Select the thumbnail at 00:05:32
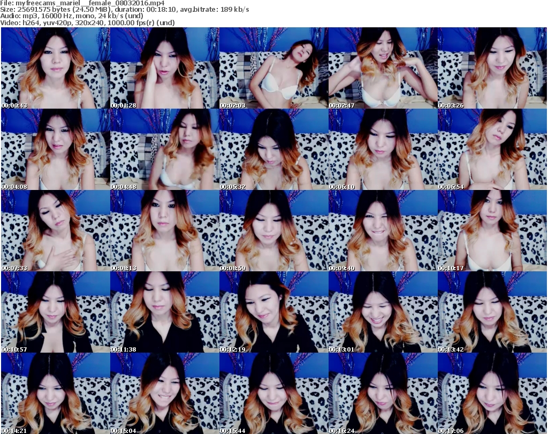Screen dimensions: 548x434 tap(273, 149)
